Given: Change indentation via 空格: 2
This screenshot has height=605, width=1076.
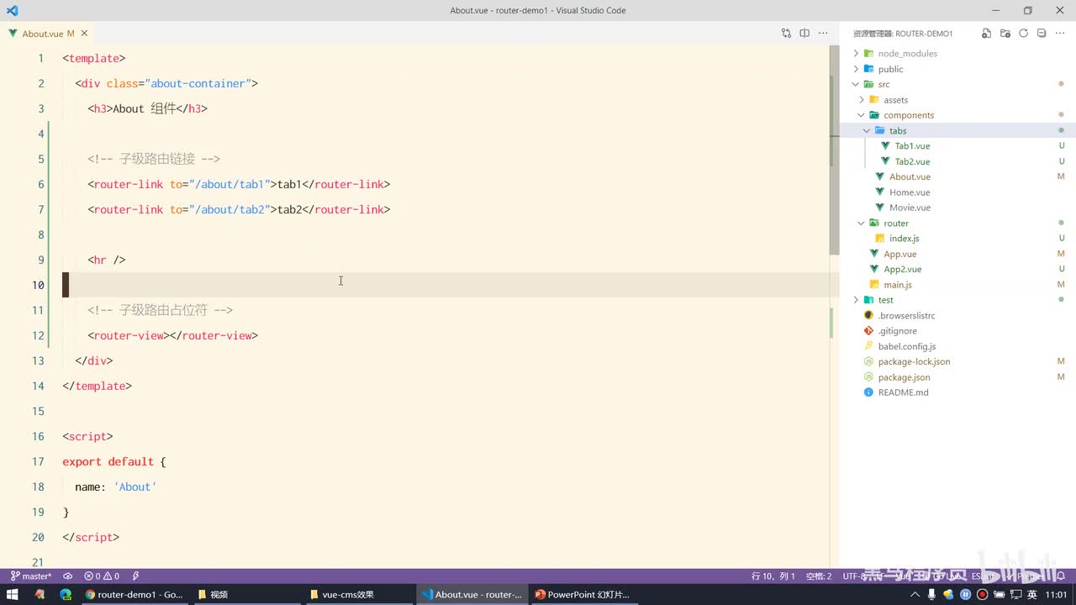Looking at the screenshot, I should tap(819, 576).
